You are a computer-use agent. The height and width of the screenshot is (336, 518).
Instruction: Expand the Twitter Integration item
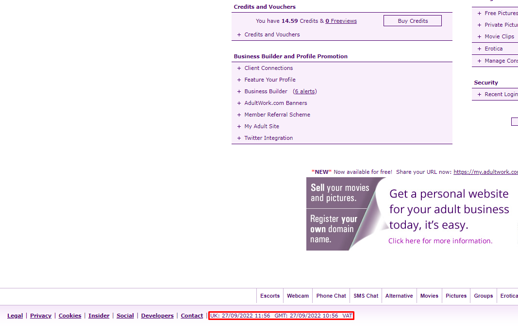click(268, 138)
